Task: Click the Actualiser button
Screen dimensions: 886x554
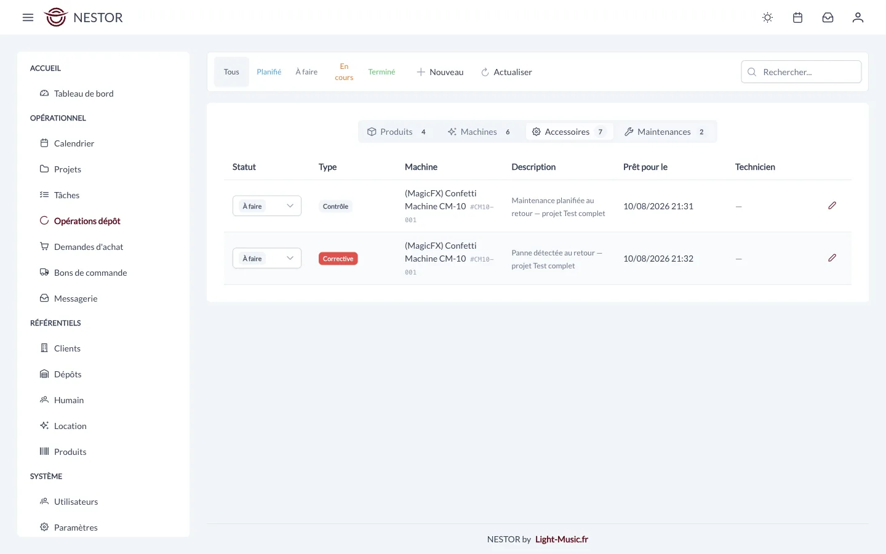Action: (506, 72)
